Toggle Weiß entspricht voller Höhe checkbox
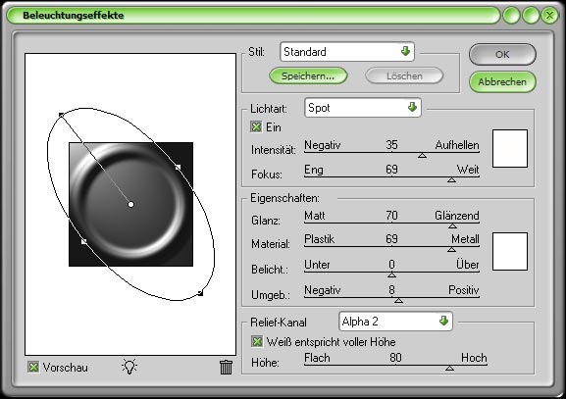Screen dimensions: 566x399 257,341
